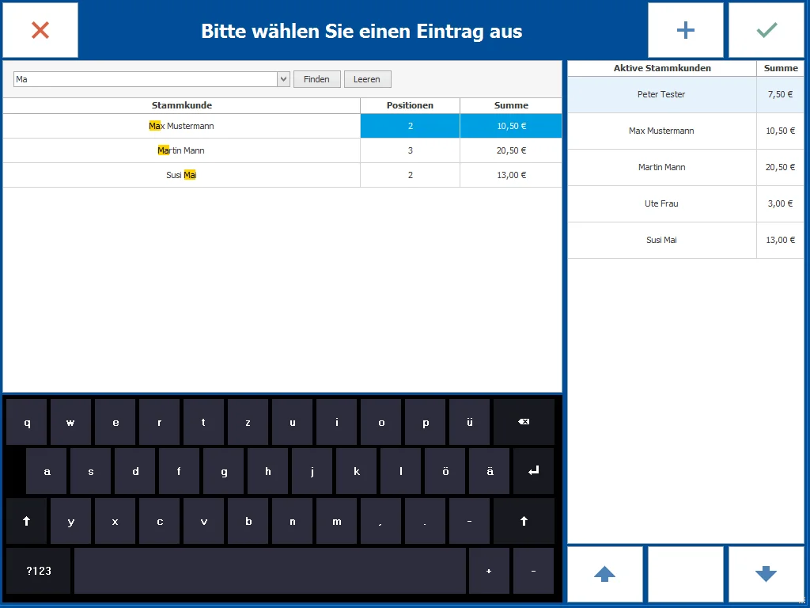This screenshot has height=608, width=810.
Task: Select Ute Frau in the active customers list
Action: (661, 203)
